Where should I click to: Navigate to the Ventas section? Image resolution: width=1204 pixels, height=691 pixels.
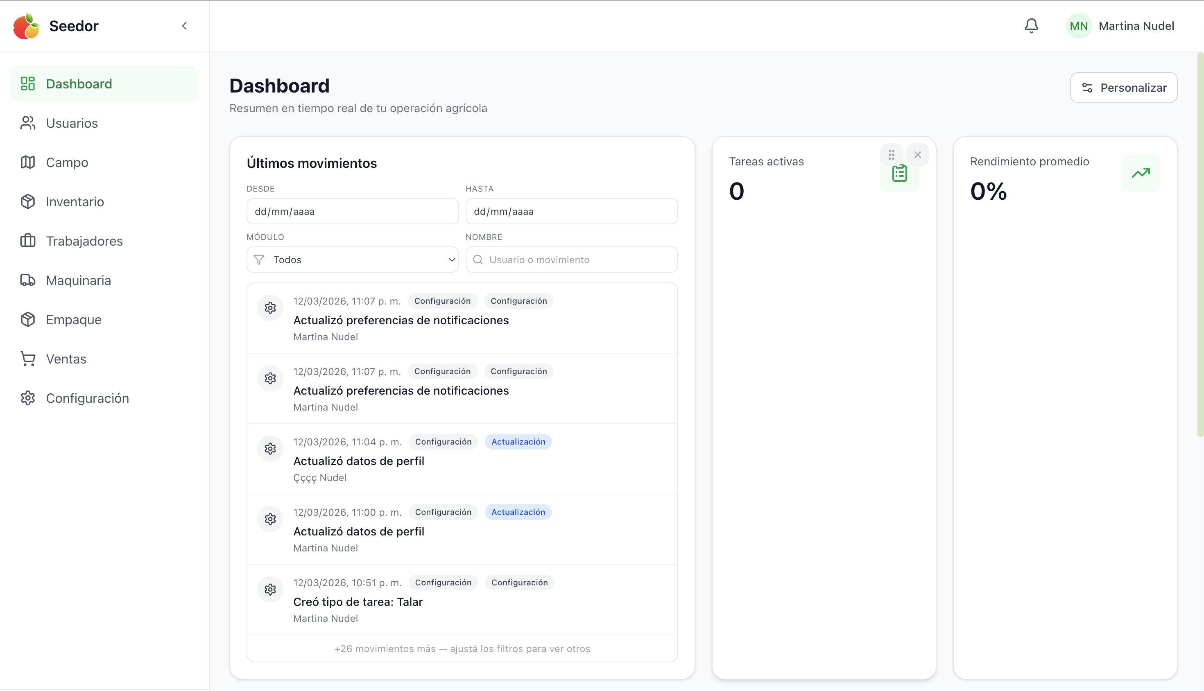(x=66, y=359)
